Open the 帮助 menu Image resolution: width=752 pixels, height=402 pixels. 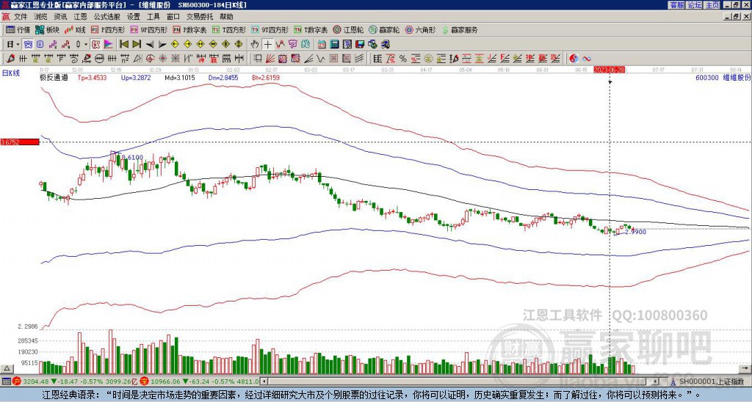[x=226, y=17]
